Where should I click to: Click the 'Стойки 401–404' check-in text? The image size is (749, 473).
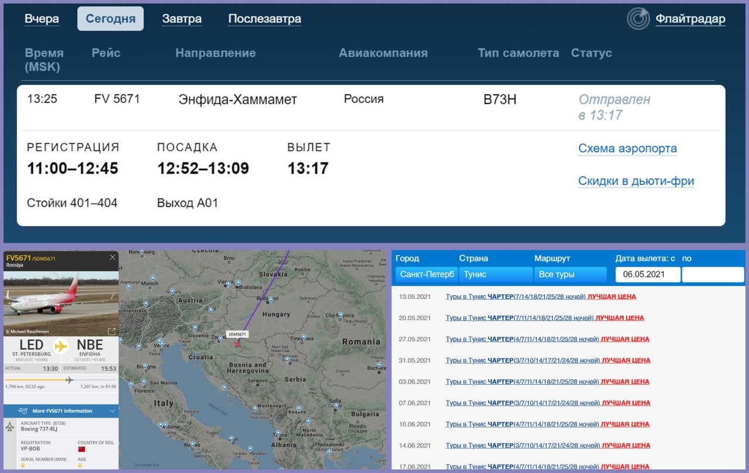tap(72, 203)
